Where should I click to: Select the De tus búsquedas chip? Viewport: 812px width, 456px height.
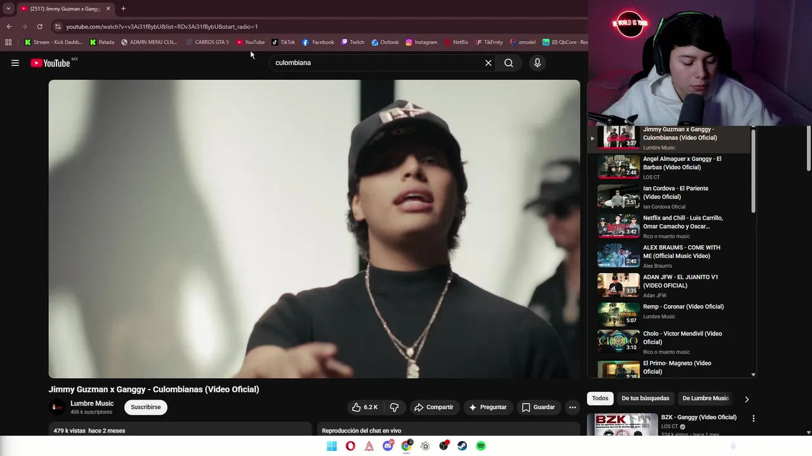(x=645, y=398)
